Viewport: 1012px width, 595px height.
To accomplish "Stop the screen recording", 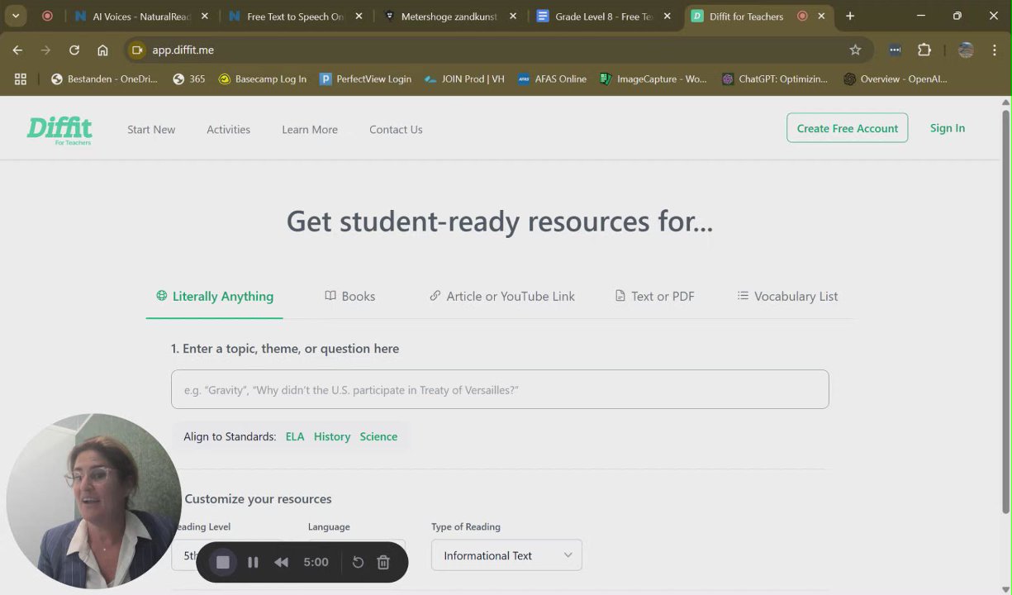I will (223, 562).
